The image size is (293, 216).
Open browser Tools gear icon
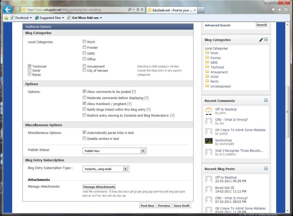coord(286,10)
